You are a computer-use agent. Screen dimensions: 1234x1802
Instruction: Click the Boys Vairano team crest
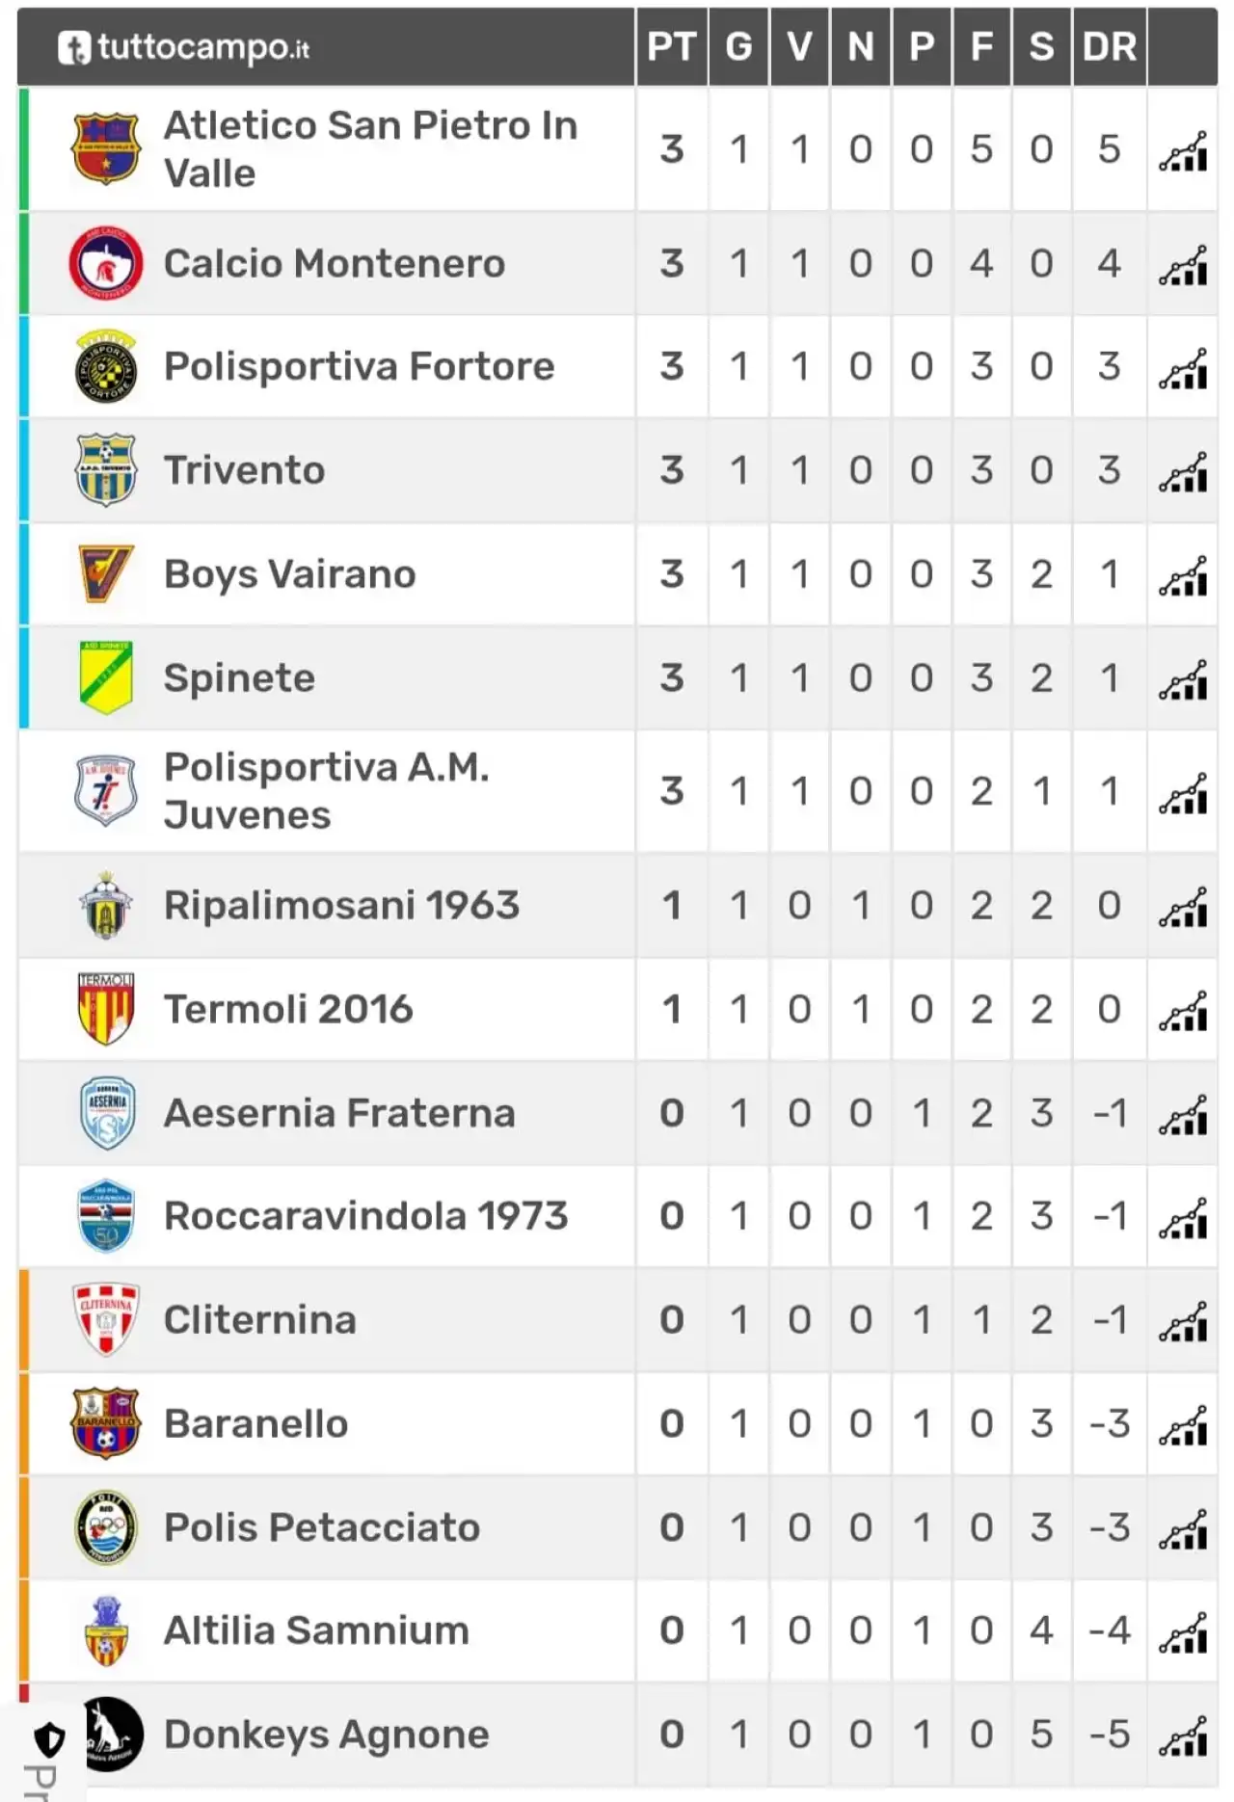[x=106, y=573]
